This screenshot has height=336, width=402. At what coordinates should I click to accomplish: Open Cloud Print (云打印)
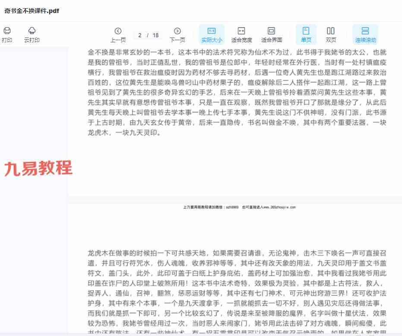point(32,31)
